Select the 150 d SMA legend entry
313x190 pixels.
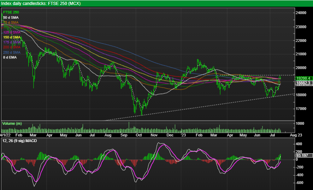point(12,37)
